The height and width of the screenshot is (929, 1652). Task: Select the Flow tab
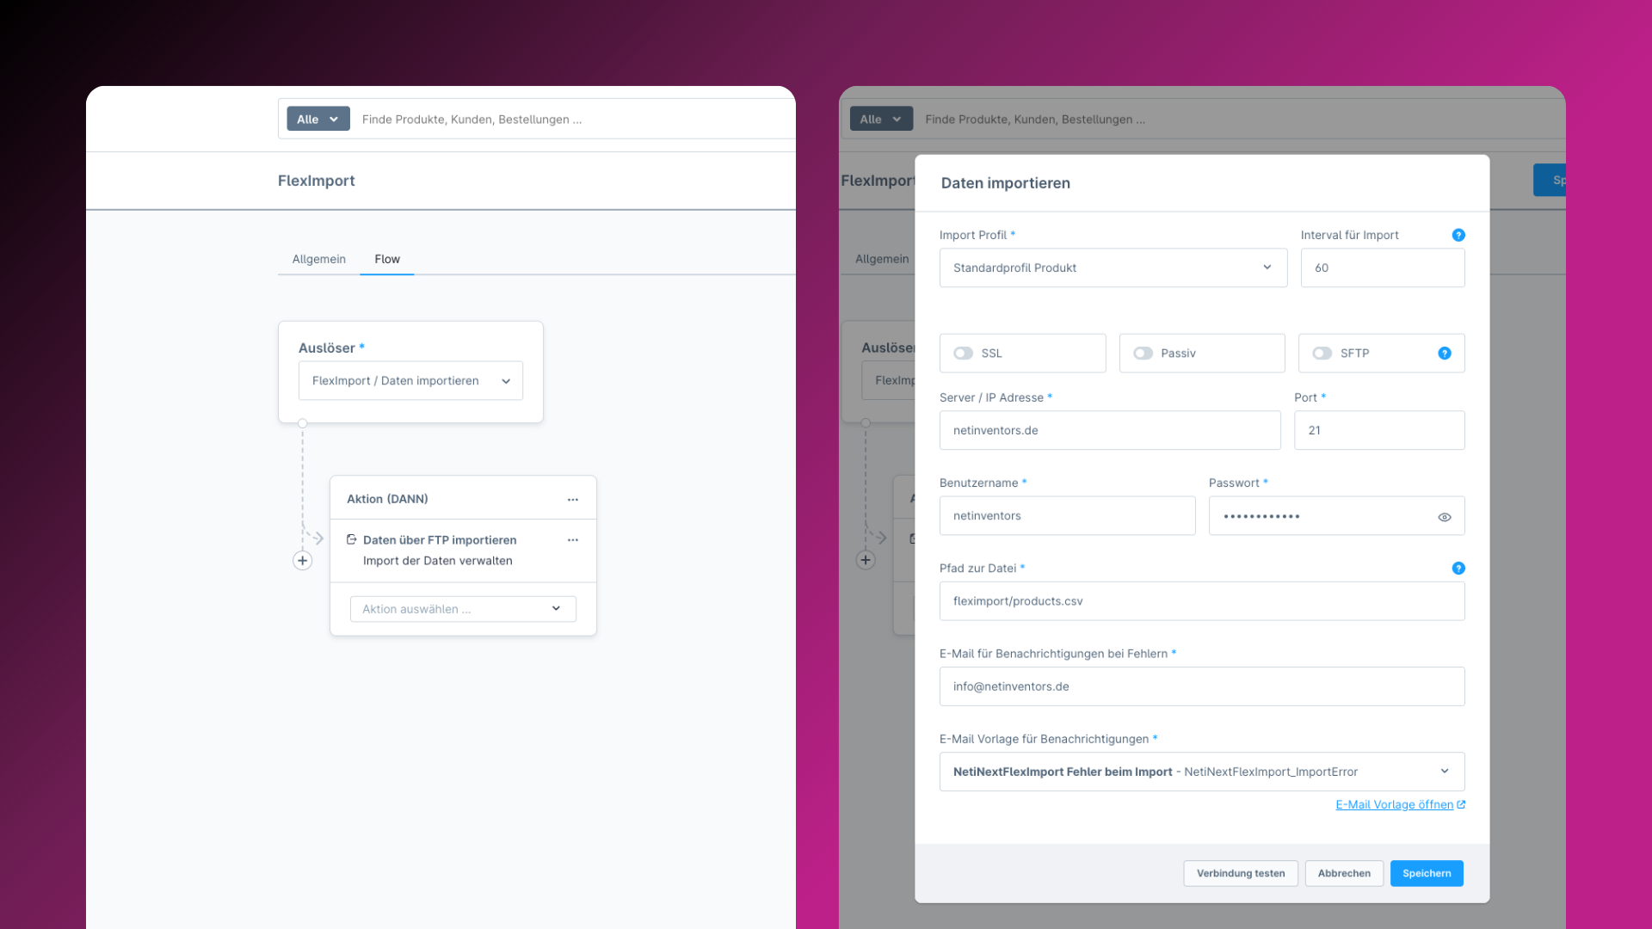387,260
